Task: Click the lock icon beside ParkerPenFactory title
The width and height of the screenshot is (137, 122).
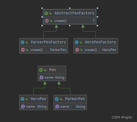Action: coord(27,42)
